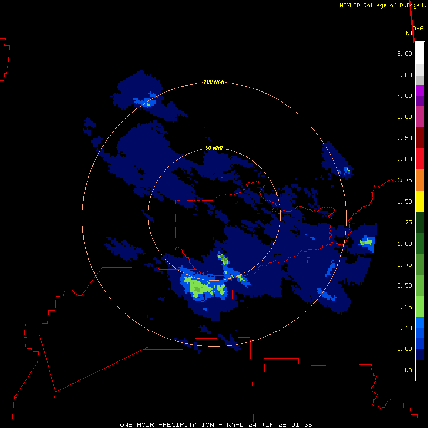Screen dimensions: 428x428
Task: Click the '3.00' legend value
Action: click(405, 117)
